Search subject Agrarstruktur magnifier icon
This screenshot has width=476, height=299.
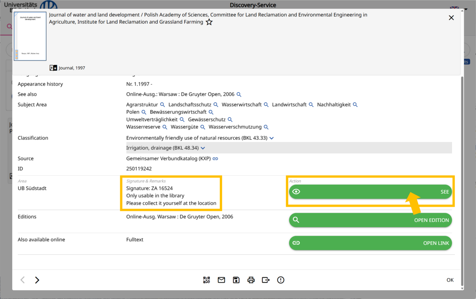click(162, 105)
